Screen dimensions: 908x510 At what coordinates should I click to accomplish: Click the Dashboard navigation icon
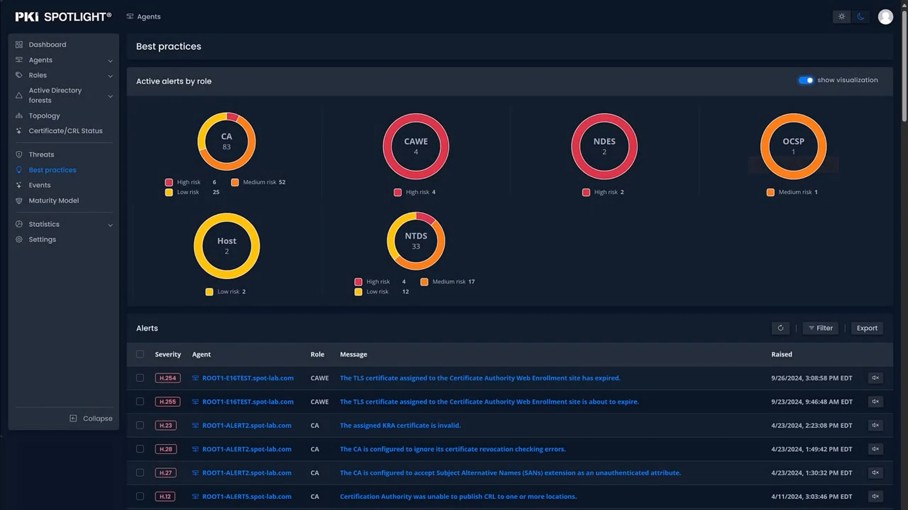tap(19, 44)
